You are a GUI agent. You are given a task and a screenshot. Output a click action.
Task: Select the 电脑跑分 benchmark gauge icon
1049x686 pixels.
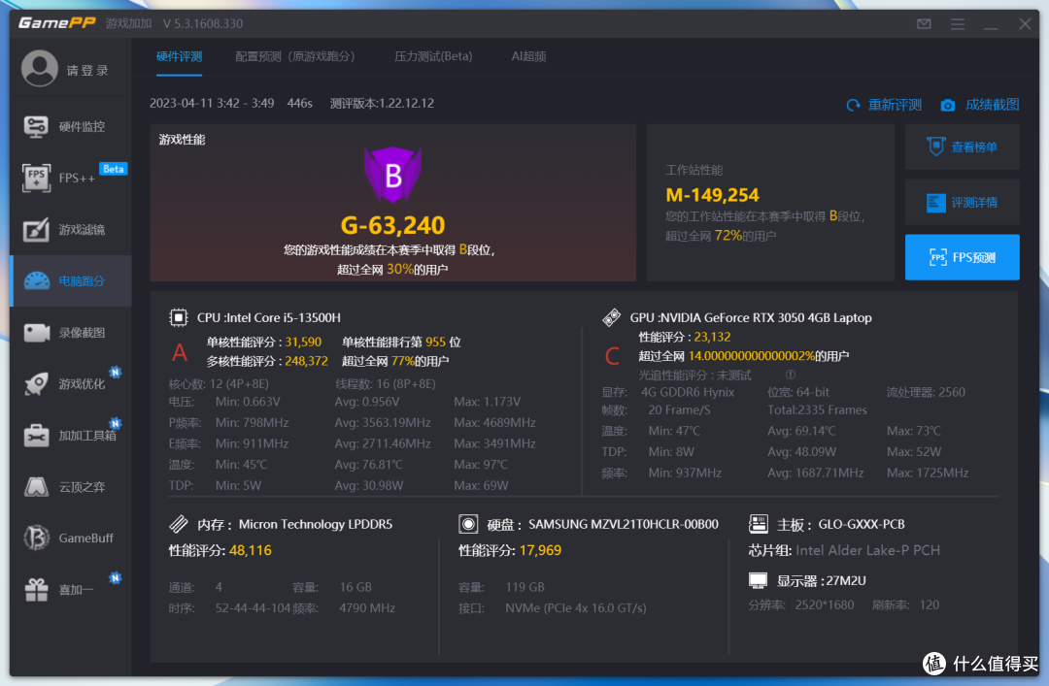(36, 280)
